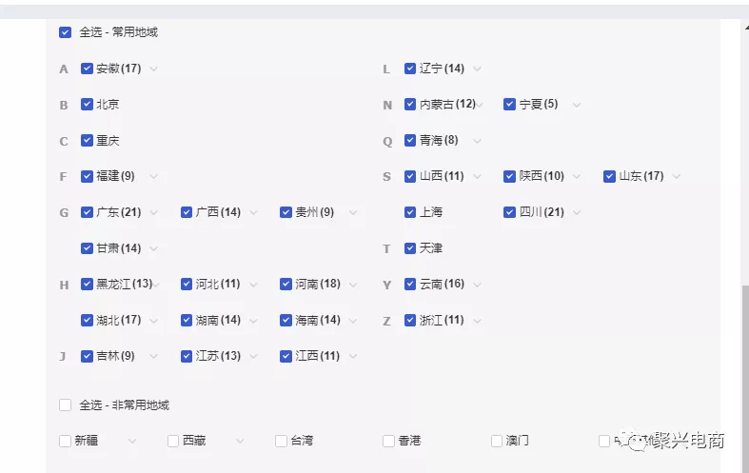Toggle the 安徽 province checkbox

click(x=87, y=69)
